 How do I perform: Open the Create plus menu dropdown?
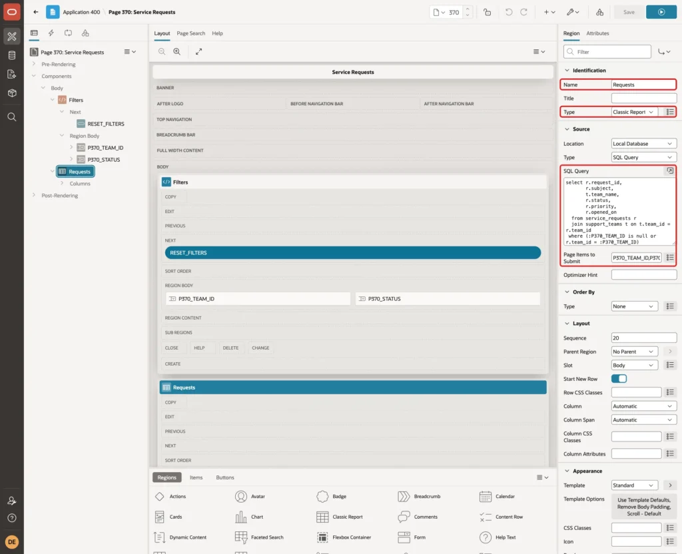549,12
